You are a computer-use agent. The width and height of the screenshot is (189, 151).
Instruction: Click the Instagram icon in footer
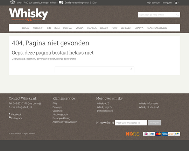[10, 117]
